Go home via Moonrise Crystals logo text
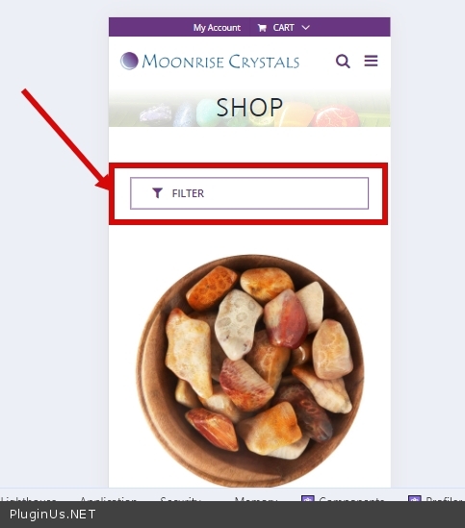 point(220,62)
